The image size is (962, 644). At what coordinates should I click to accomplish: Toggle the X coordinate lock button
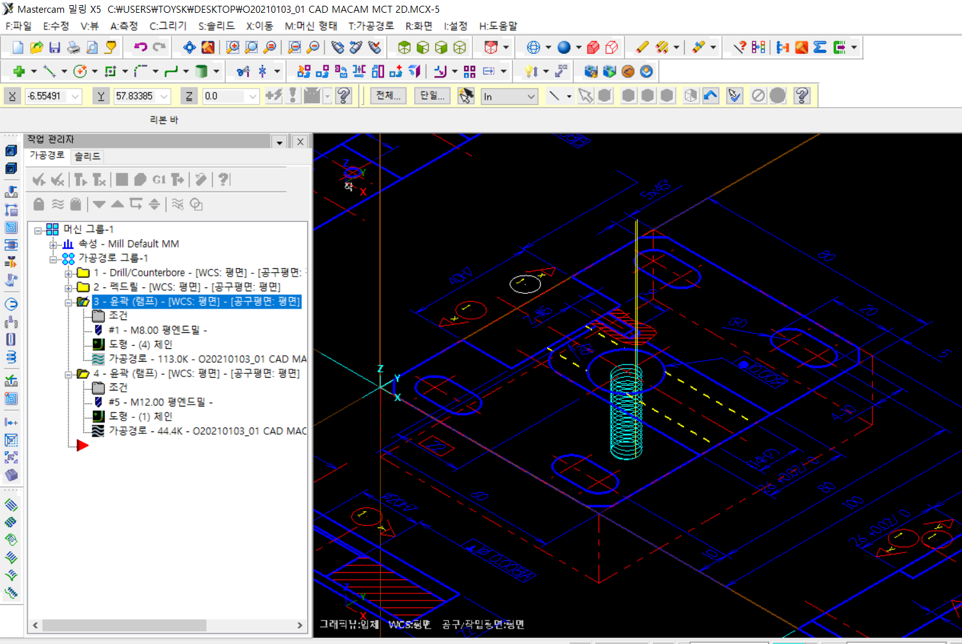pyautogui.click(x=12, y=96)
